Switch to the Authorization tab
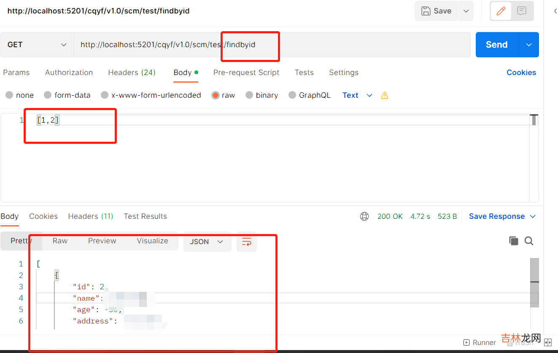The image size is (558, 353). tap(69, 73)
